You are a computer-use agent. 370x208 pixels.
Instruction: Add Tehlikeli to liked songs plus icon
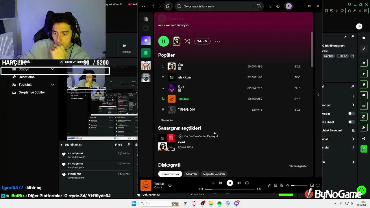(x=170, y=185)
